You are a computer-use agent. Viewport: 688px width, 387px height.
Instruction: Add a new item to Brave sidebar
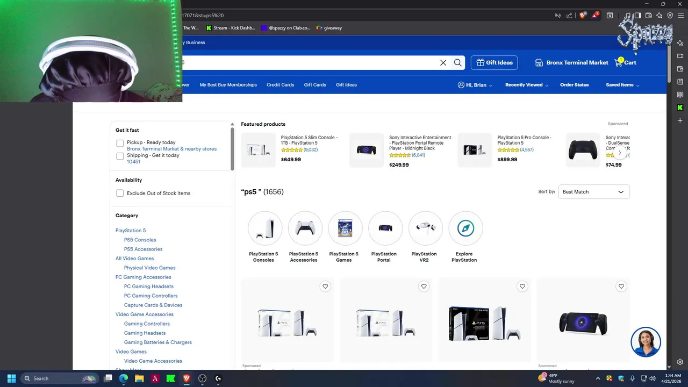click(x=680, y=120)
